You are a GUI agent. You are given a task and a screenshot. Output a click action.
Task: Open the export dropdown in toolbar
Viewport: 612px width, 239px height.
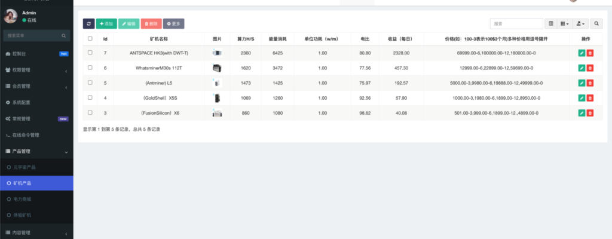[x=580, y=23]
